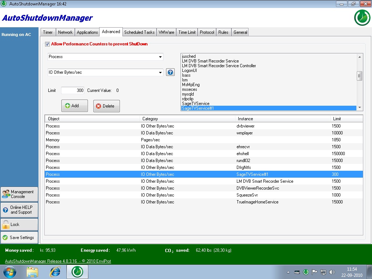This screenshot has width=372, height=279.
Task: Select mysqld in instance list
Action: [268, 94]
